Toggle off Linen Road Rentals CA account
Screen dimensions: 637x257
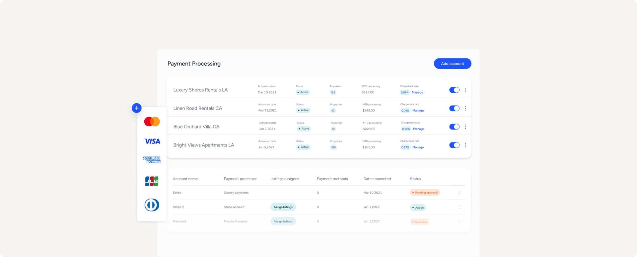[x=454, y=108]
